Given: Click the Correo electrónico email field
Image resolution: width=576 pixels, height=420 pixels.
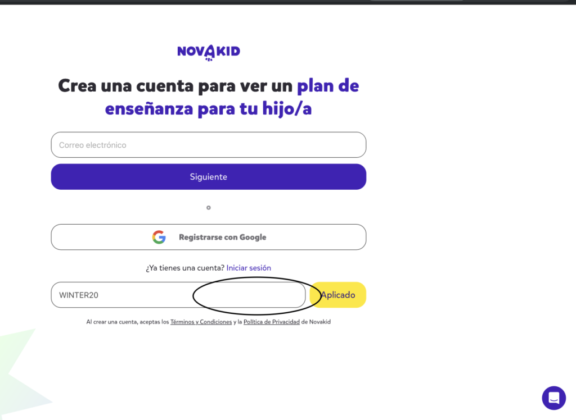Looking at the screenshot, I should [x=208, y=144].
